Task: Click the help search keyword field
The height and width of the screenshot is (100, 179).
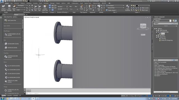Action: coord(139,1)
